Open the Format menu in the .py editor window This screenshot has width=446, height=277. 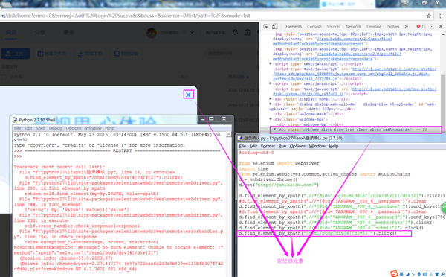[268, 146]
